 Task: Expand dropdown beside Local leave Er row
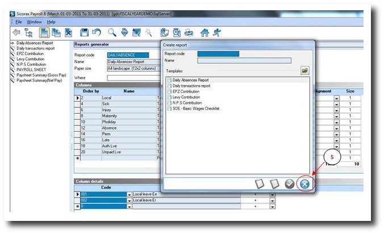(272, 200)
